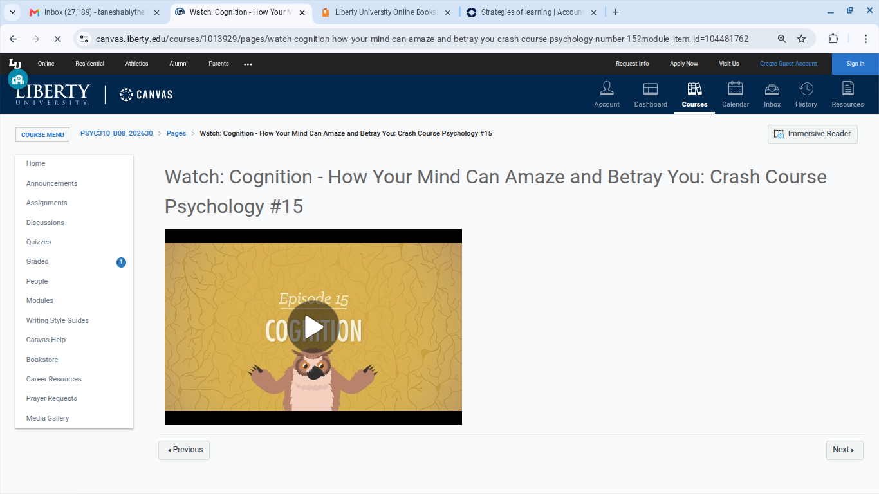Open the Immersive Reader
This screenshot has height=494, width=879.
pyautogui.click(x=813, y=134)
